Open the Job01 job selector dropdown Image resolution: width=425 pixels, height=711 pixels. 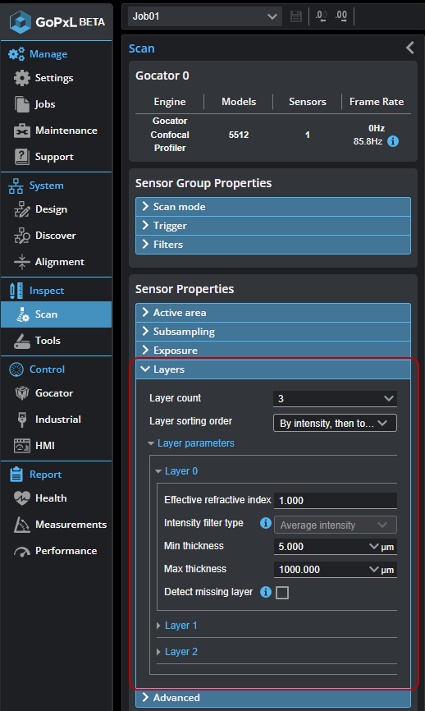205,16
